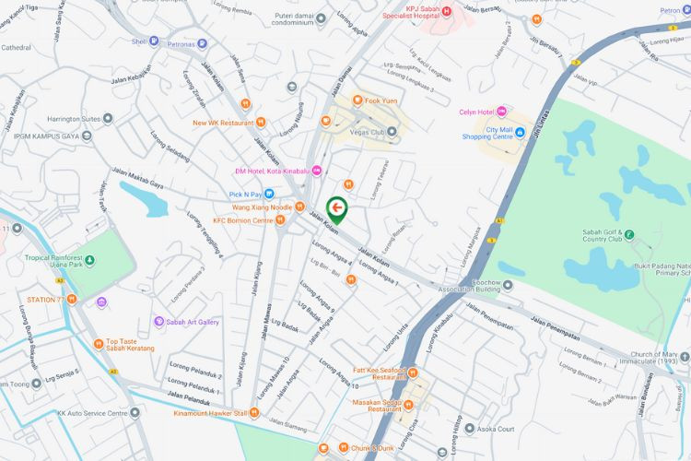Select the Sabah Golf & Country Club icon
Screen dimensions: 691x461
[629, 235]
